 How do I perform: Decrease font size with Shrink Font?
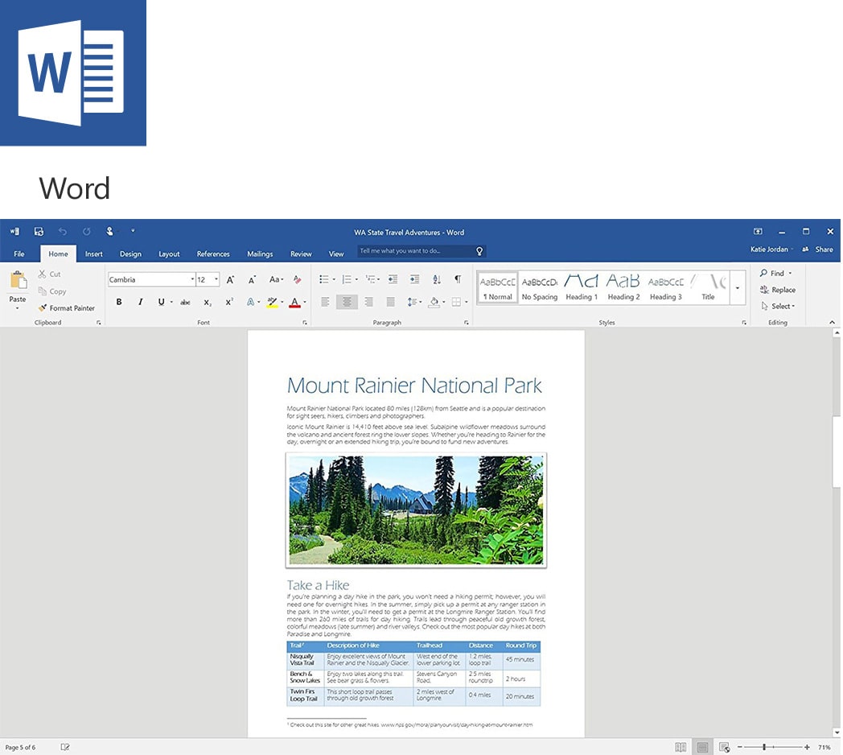pos(252,279)
